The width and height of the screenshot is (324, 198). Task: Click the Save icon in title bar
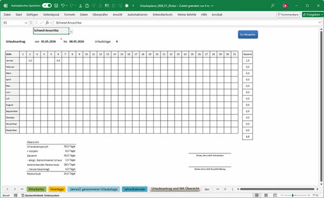pos(56,5)
